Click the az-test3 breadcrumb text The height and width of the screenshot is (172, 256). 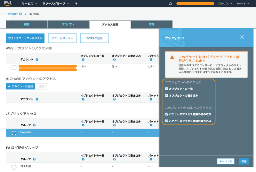[x=34, y=14]
